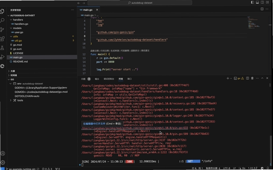Split the main.go editor right

(x=262, y=9)
